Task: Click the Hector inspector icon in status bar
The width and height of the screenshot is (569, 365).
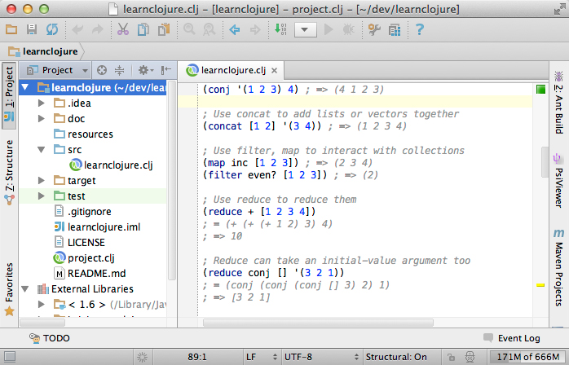Action: click(470, 357)
